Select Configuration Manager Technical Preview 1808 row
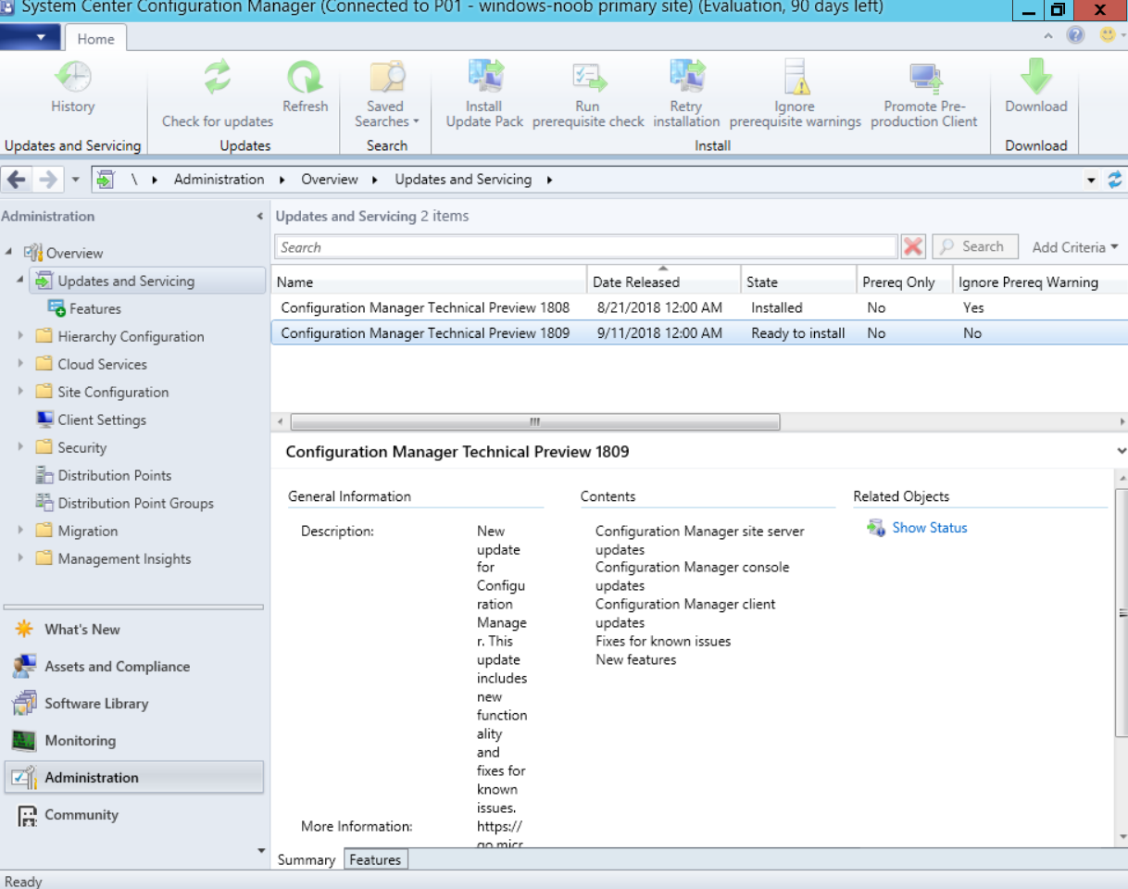 pos(699,307)
